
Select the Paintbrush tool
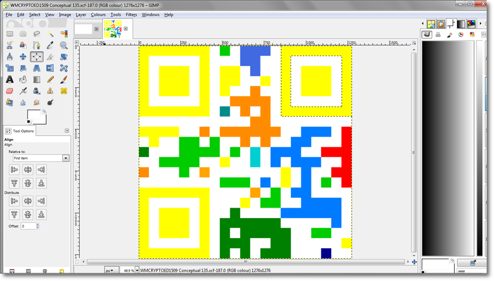pos(64,80)
